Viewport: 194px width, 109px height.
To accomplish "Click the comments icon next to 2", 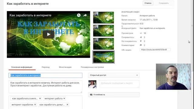I will coord(141,45).
